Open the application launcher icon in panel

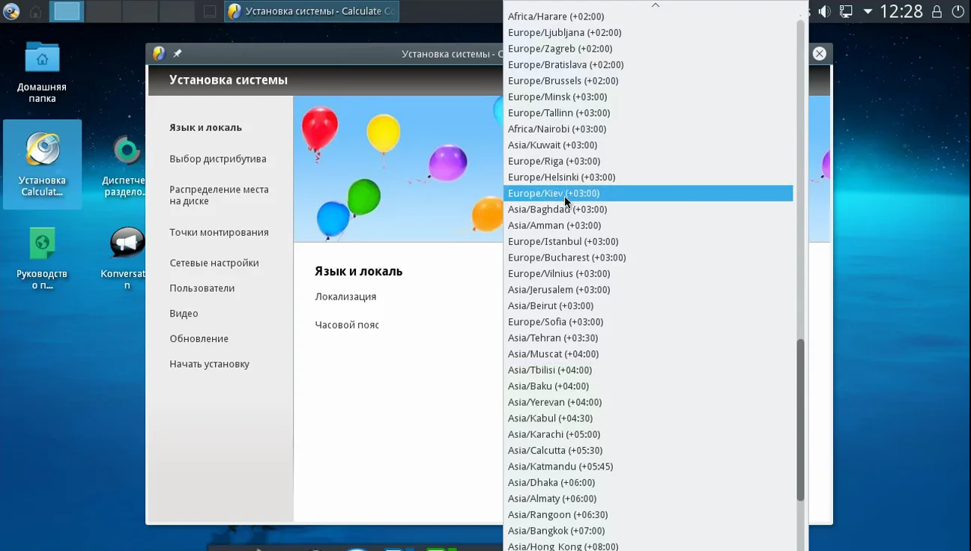pyautogui.click(x=11, y=11)
